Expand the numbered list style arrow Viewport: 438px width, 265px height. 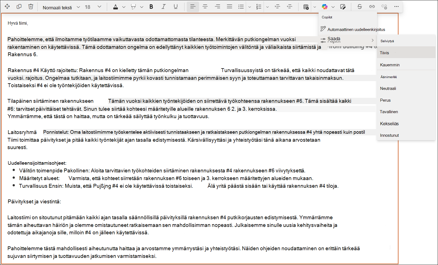267,7
